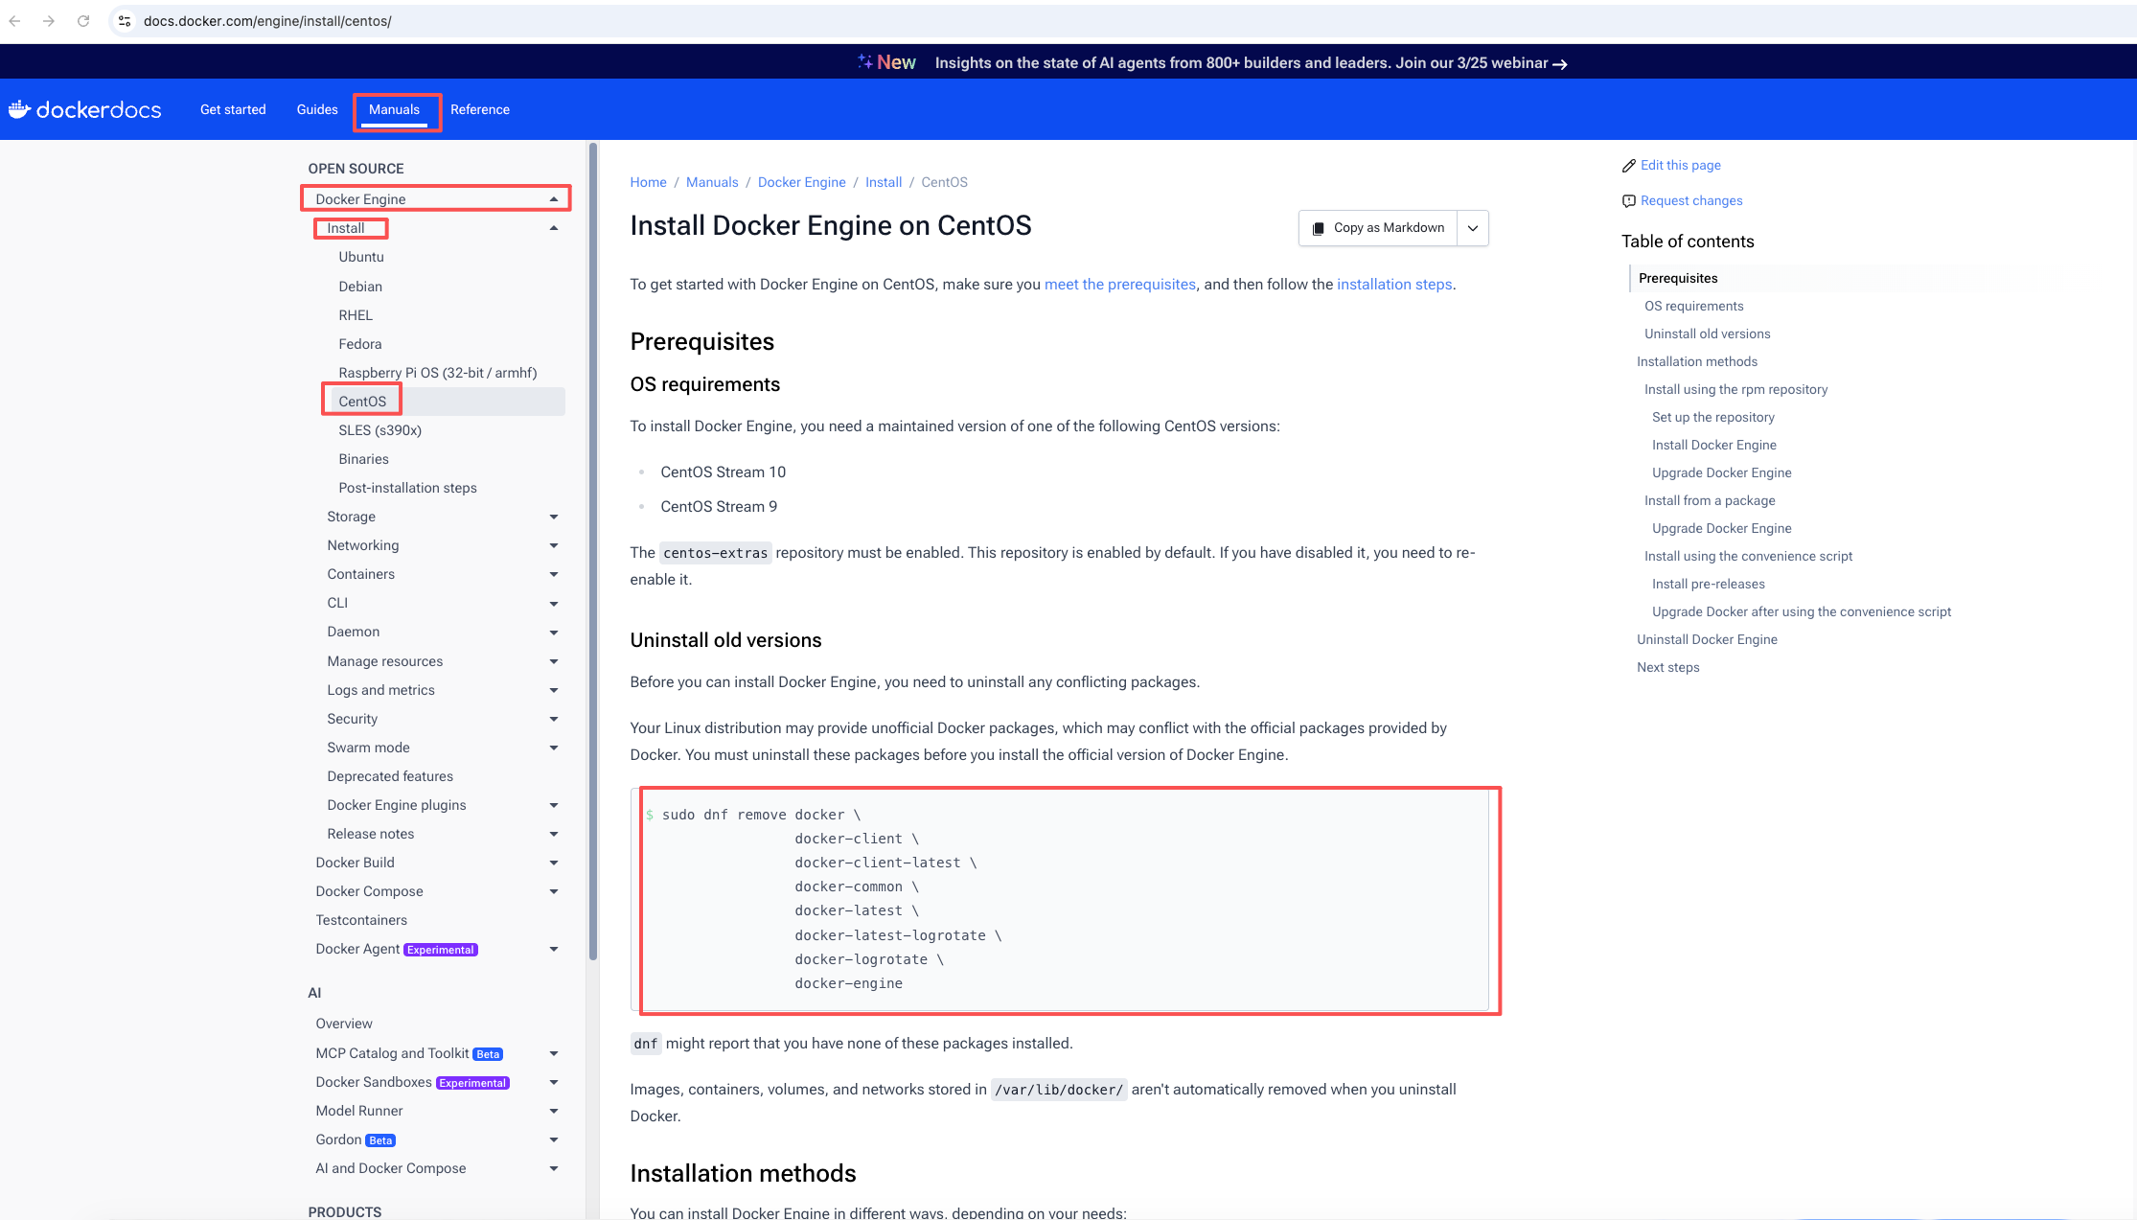Viewport: 2137px width, 1220px height.
Task: Select Ubuntu in the Install list
Action: coord(361,257)
